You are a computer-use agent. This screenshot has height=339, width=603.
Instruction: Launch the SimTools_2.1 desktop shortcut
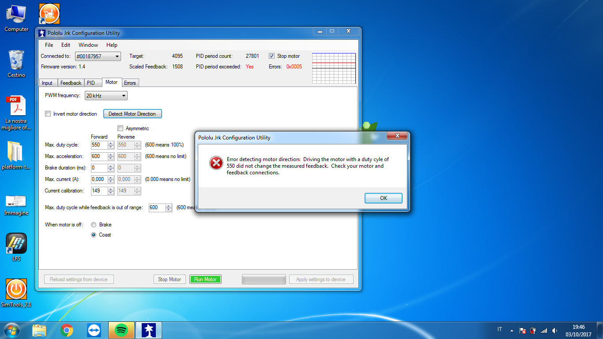tap(16, 293)
